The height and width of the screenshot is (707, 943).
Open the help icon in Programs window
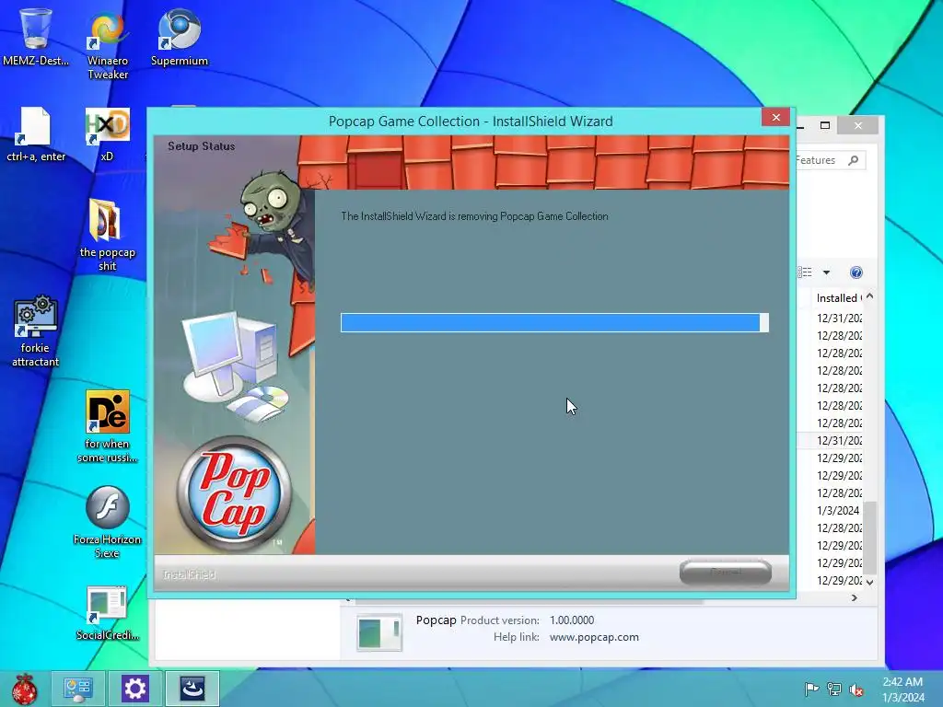[x=856, y=272]
